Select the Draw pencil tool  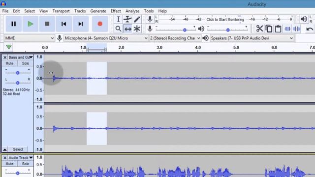[x=137, y=19]
